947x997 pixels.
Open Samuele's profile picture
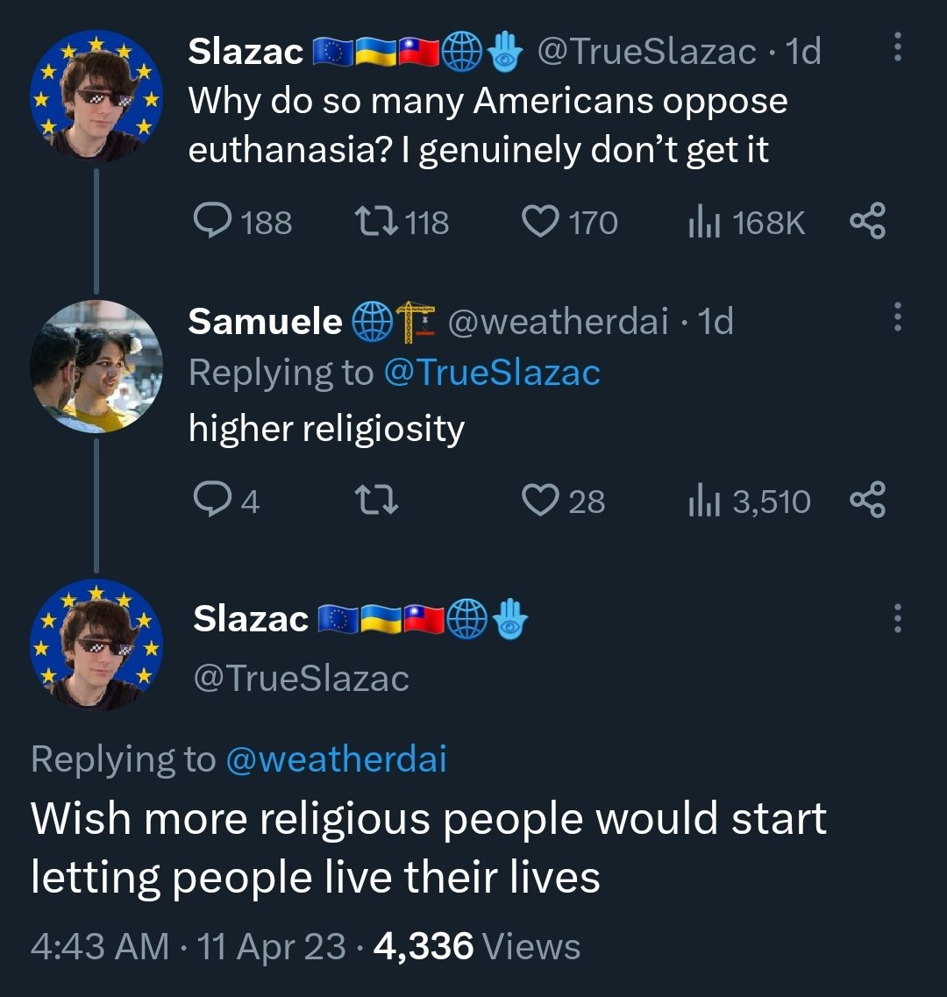pyautogui.click(x=96, y=367)
